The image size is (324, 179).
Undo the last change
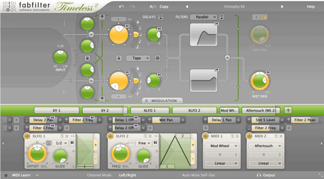(x=121, y=6)
